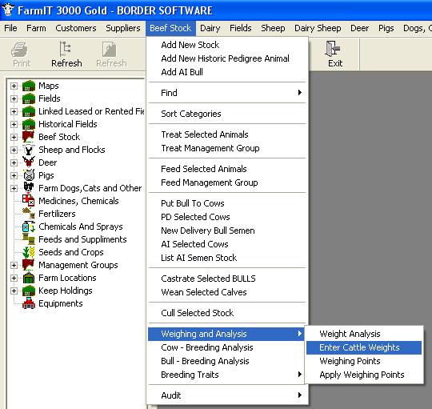Choose Sort Categories menu entry
The width and height of the screenshot is (432, 409).
click(x=227, y=114)
